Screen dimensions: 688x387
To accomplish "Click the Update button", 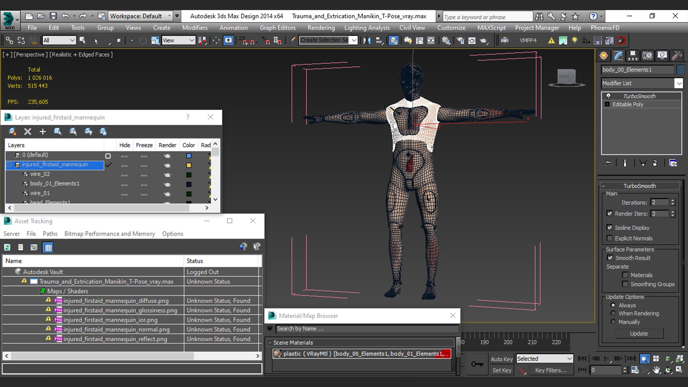I will 639,334.
